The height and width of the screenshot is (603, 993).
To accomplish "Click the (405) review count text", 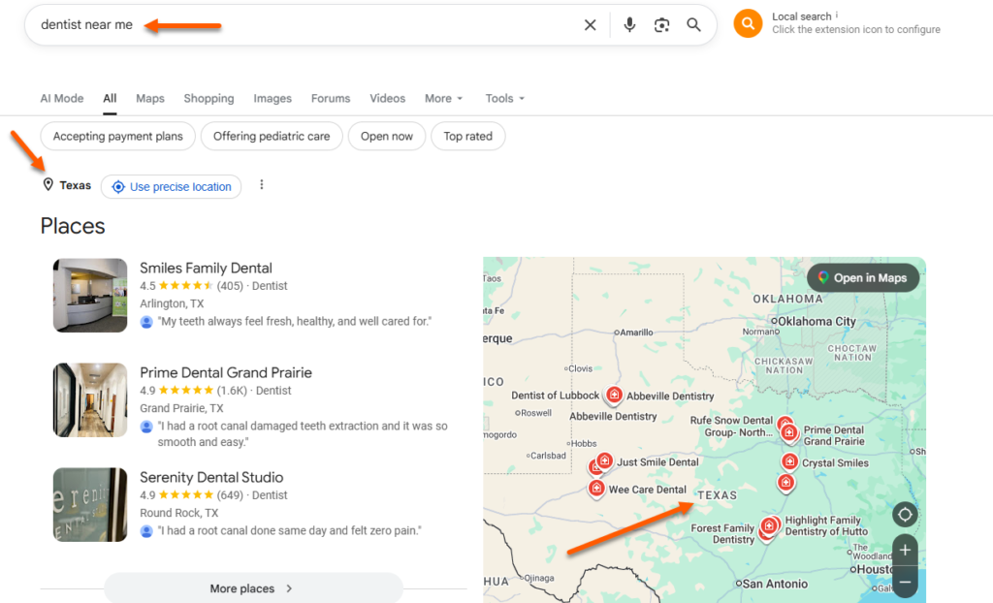I will (x=230, y=286).
